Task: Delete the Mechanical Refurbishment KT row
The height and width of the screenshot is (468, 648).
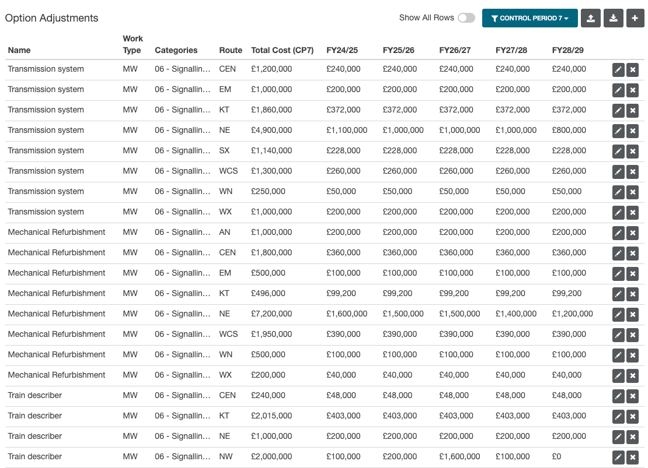Action: tap(632, 294)
